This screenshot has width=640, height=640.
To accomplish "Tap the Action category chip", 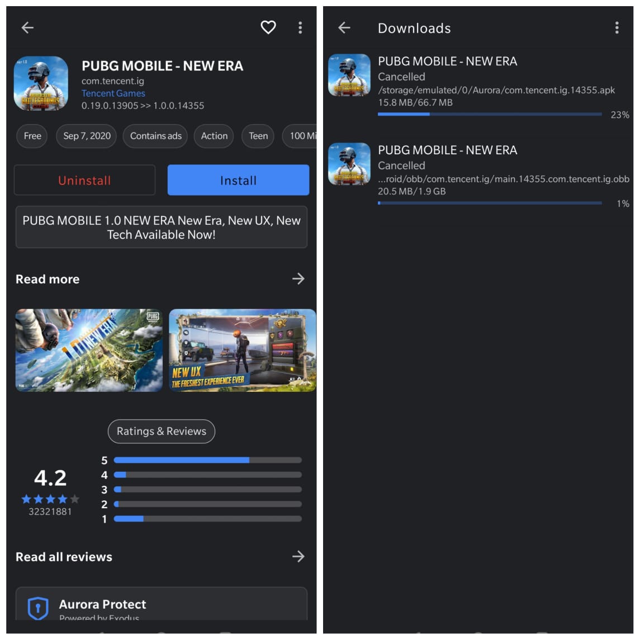I will point(214,136).
